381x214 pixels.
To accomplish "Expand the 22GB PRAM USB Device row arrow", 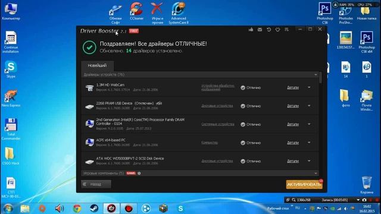I will (309, 106).
